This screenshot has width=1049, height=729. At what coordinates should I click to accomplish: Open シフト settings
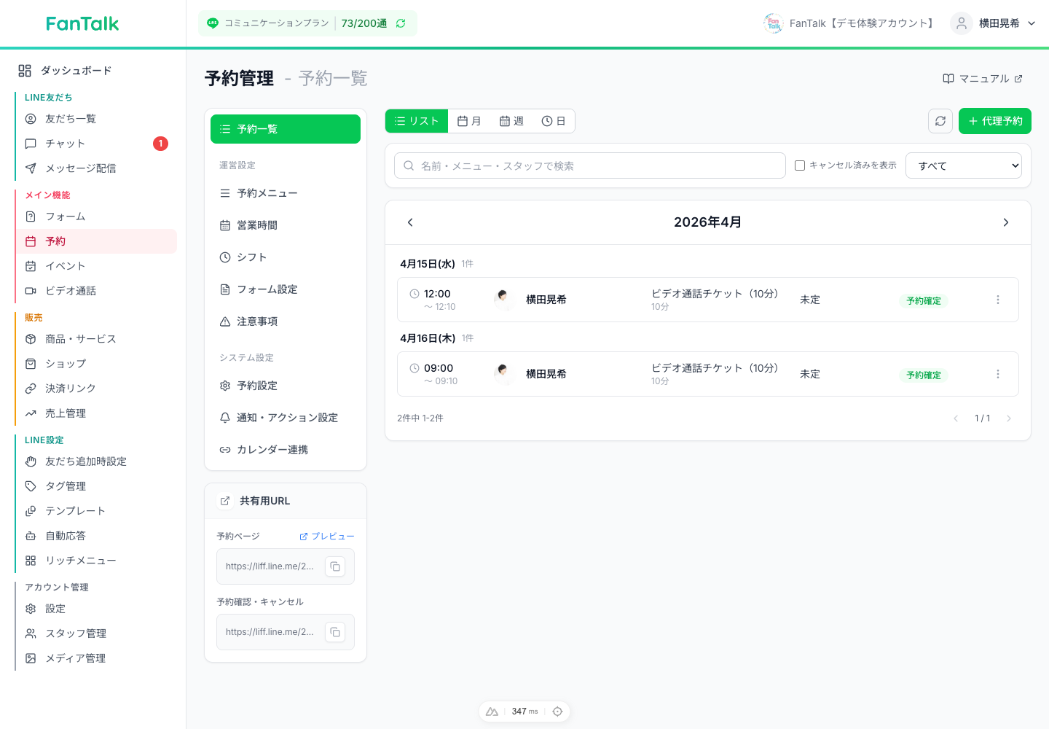click(286, 257)
